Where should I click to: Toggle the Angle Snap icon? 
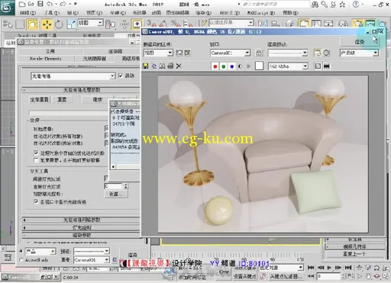pos(163,24)
